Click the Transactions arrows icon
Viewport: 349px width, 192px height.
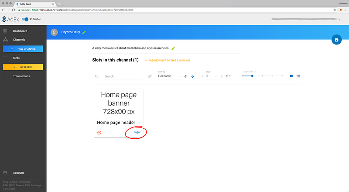5,76
